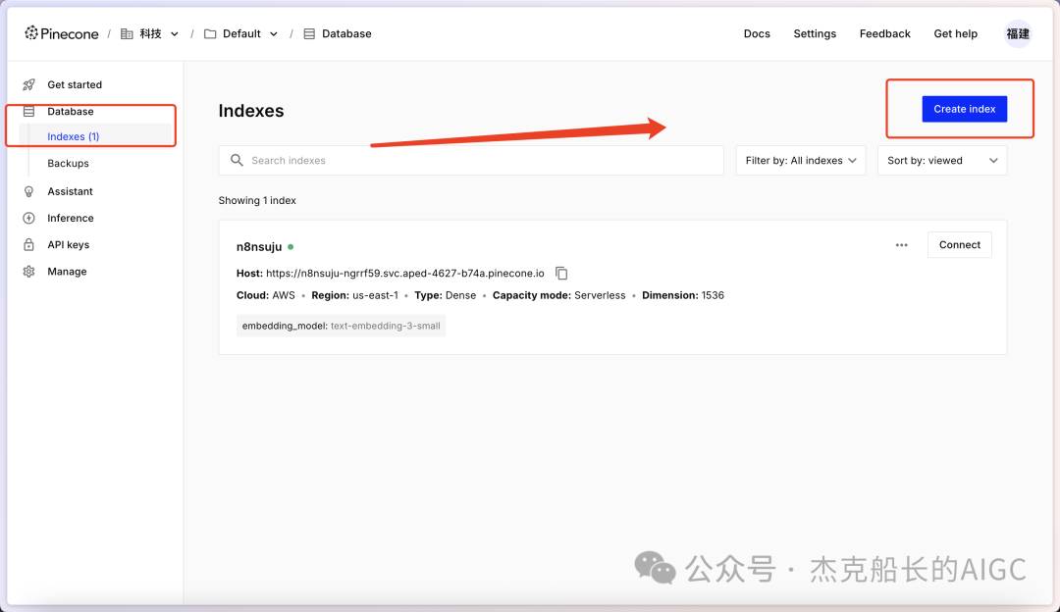This screenshot has height=612, width=1060.
Task: Click the Manage gear icon
Action: pos(28,272)
